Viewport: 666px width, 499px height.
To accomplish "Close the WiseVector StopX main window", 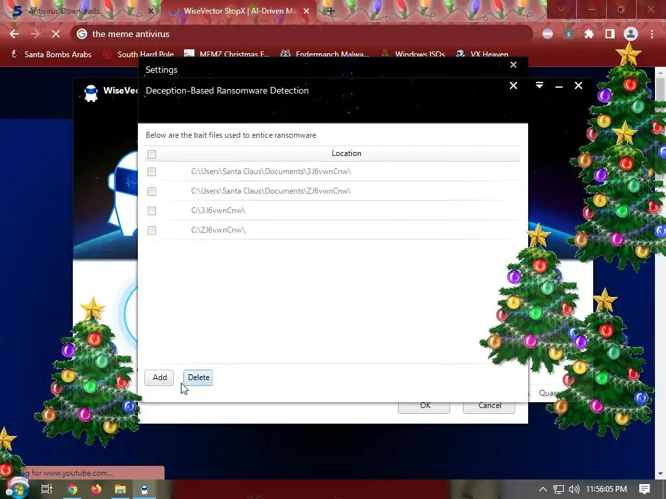I will [578, 86].
